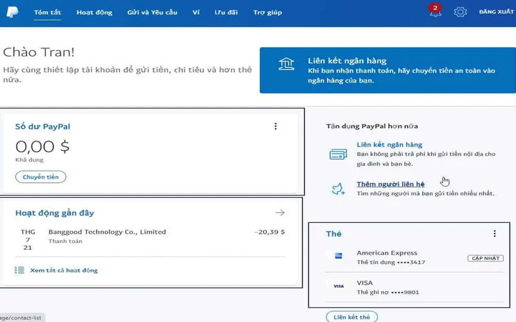Expand recent activity with the arrow

279,213
